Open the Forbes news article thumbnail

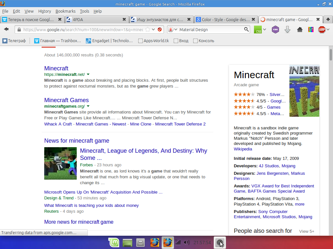click(60, 163)
